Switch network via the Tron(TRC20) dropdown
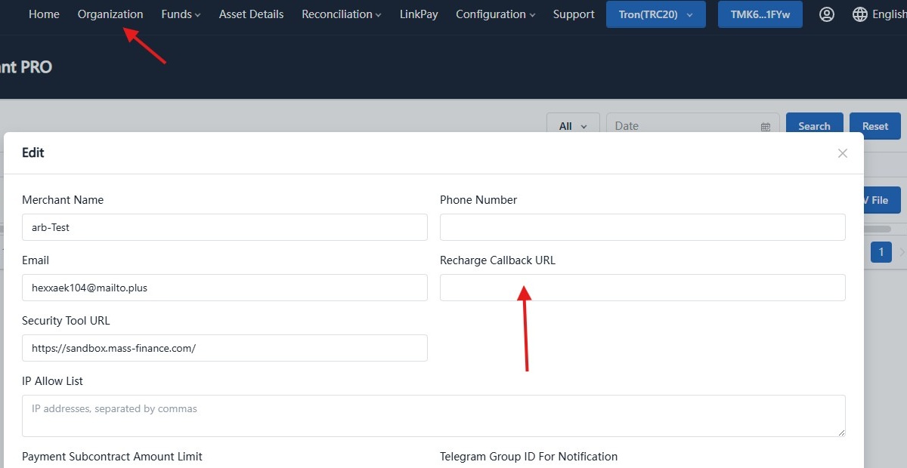The image size is (907, 468). (x=655, y=14)
